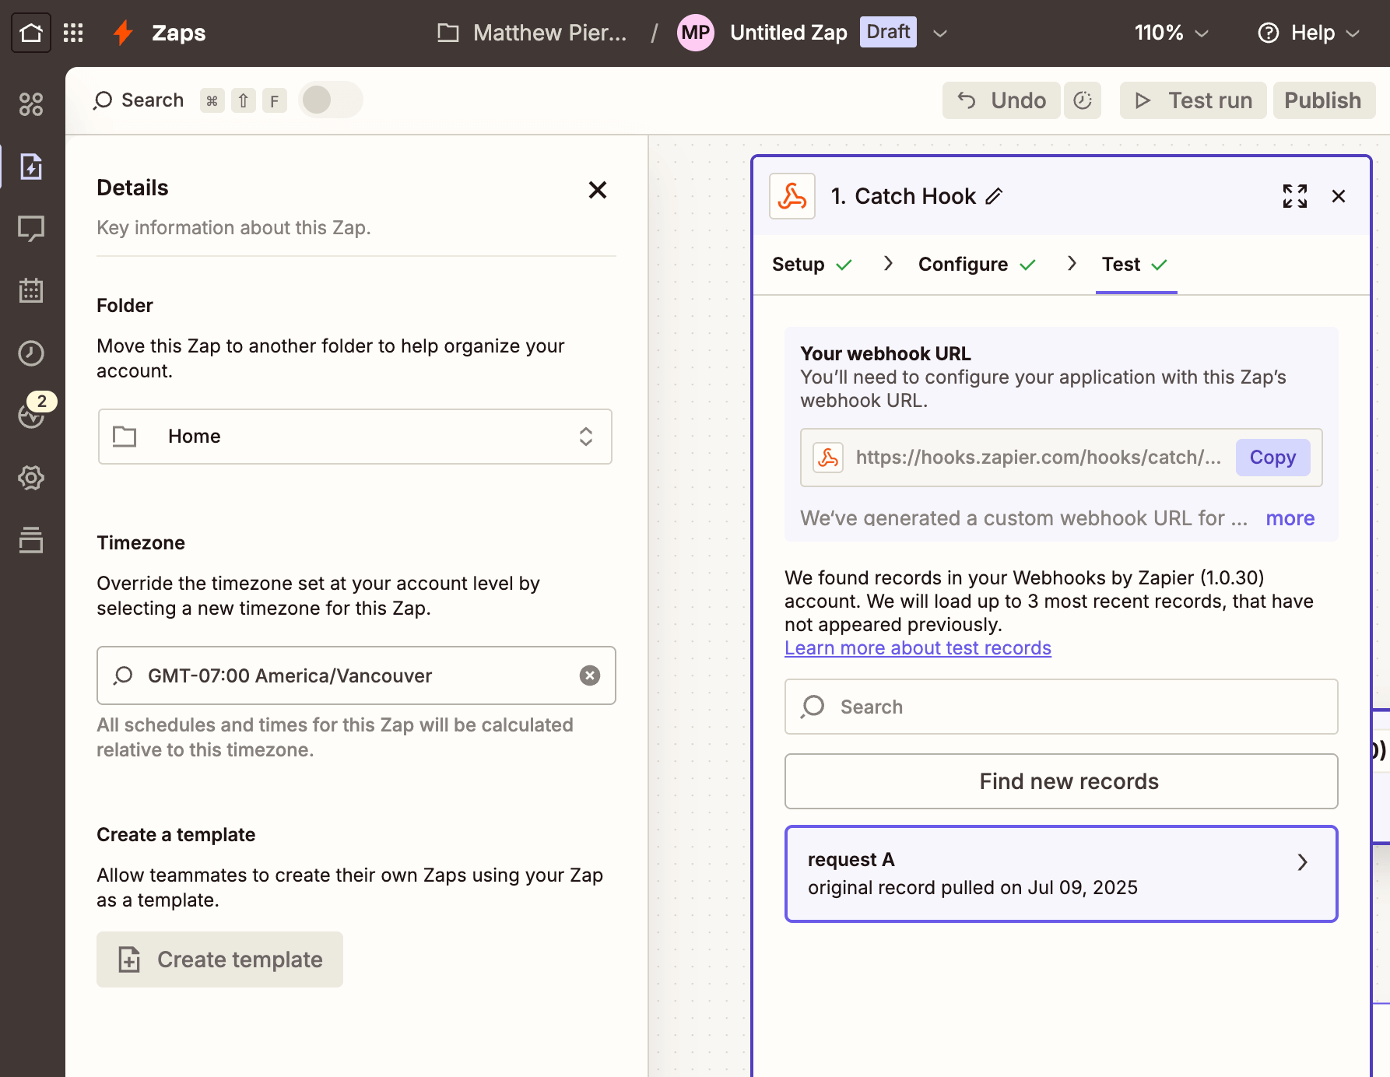Open the calendar schedule sidebar icon

pos(31,291)
